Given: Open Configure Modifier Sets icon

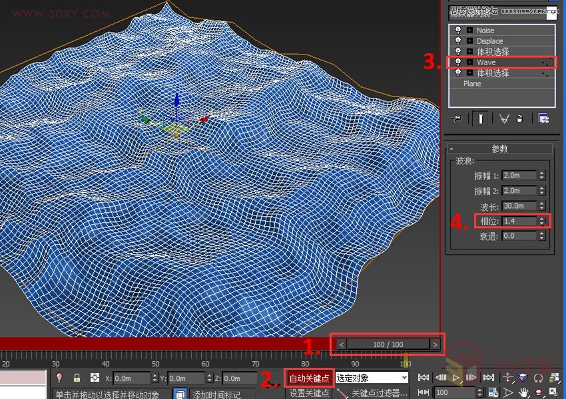Looking at the screenshot, I should point(543,118).
